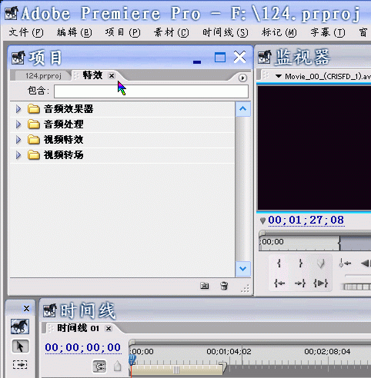Click timeline timecode 00;00;00;00
371x378 pixels.
83,348
